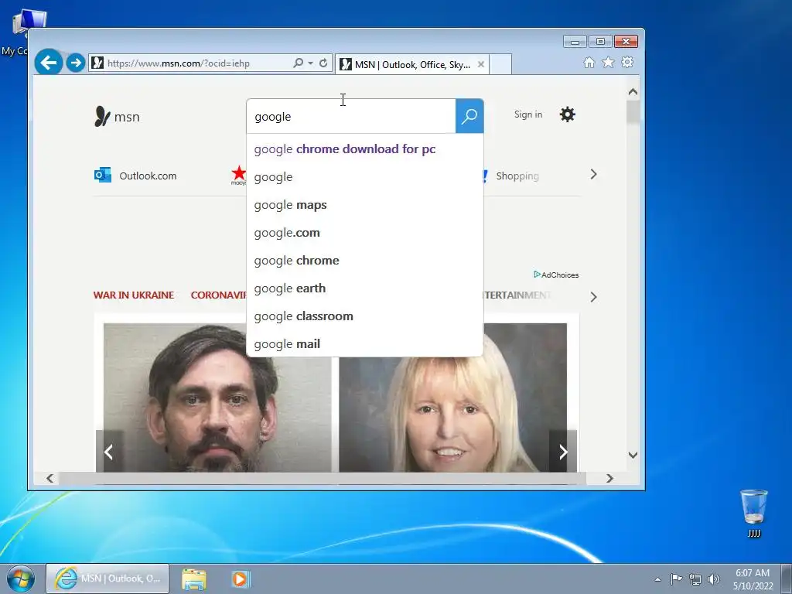Click the Macy's red star icon
The height and width of the screenshot is (594, 792).
(238, 175)
